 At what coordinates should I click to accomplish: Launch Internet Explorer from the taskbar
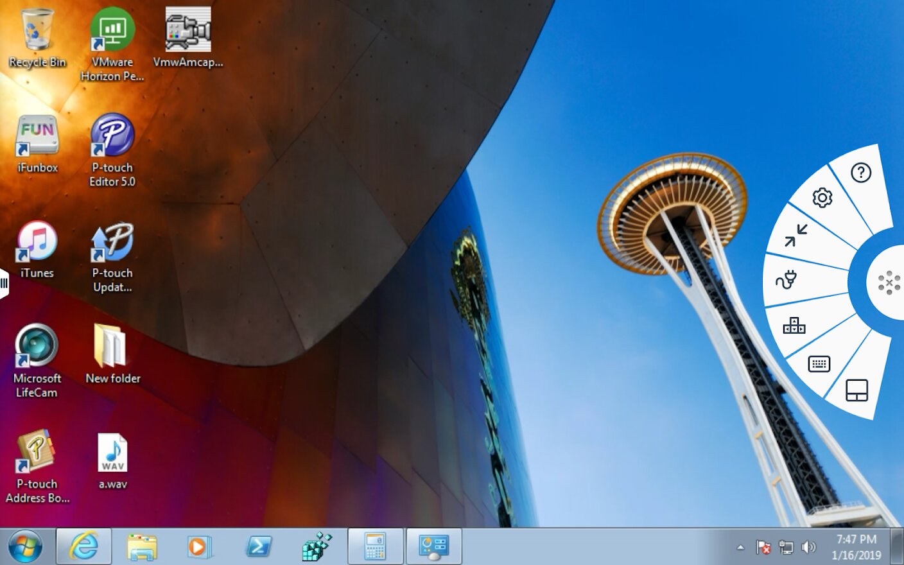tap(84, 547)
